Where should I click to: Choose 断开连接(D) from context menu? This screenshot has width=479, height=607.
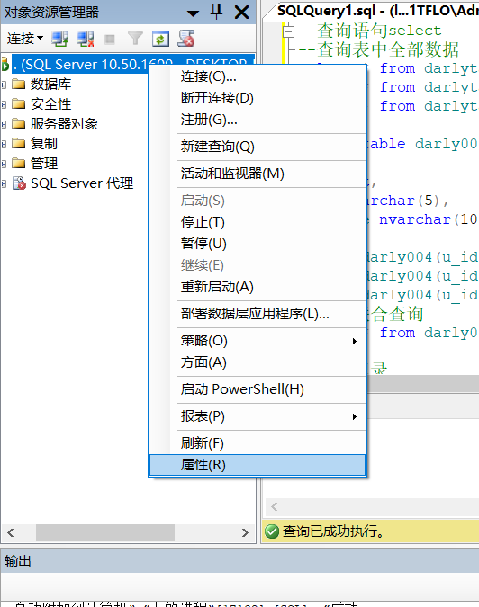[258, 98]
